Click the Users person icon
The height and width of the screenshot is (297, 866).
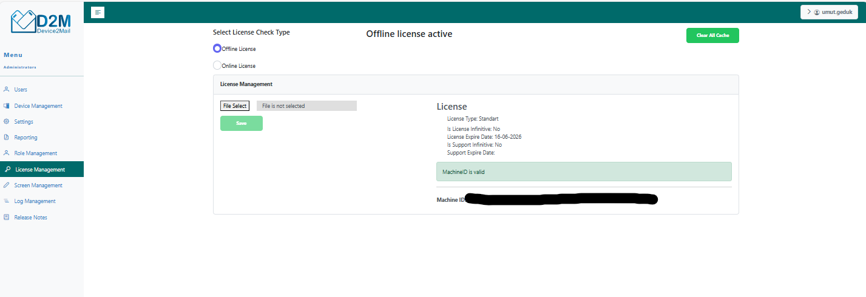[6, 89]
